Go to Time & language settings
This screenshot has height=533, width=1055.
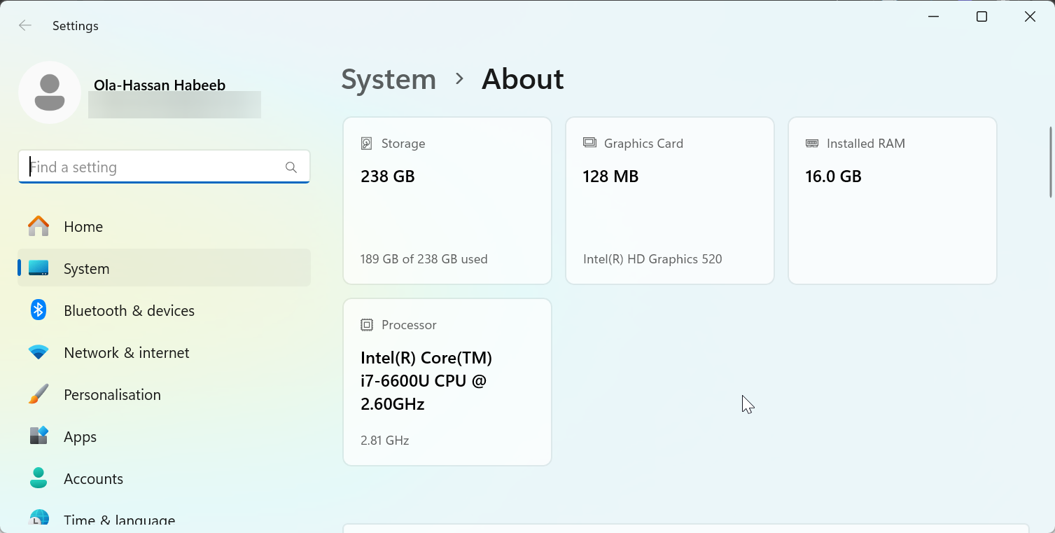pyautogui.click(x=119, y=520)
